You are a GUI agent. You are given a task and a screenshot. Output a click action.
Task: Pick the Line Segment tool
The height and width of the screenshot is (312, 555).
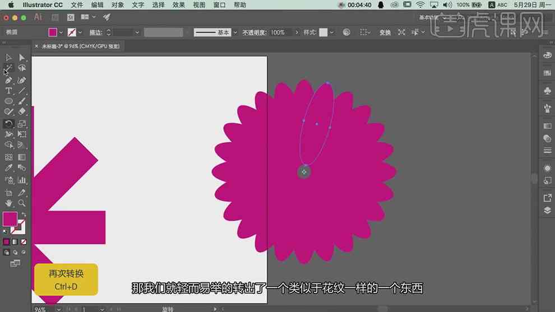click(22, 91)
